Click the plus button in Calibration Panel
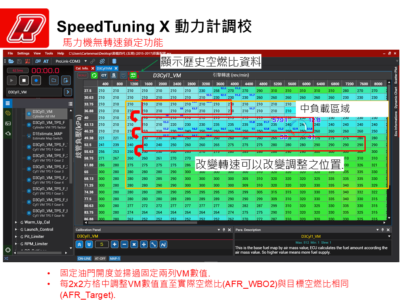This screenshot has height=303, width=404. click(114, 244)
